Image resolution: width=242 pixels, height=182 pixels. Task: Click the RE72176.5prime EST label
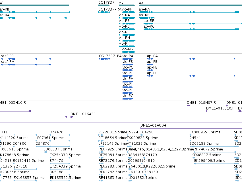[113, 161]
